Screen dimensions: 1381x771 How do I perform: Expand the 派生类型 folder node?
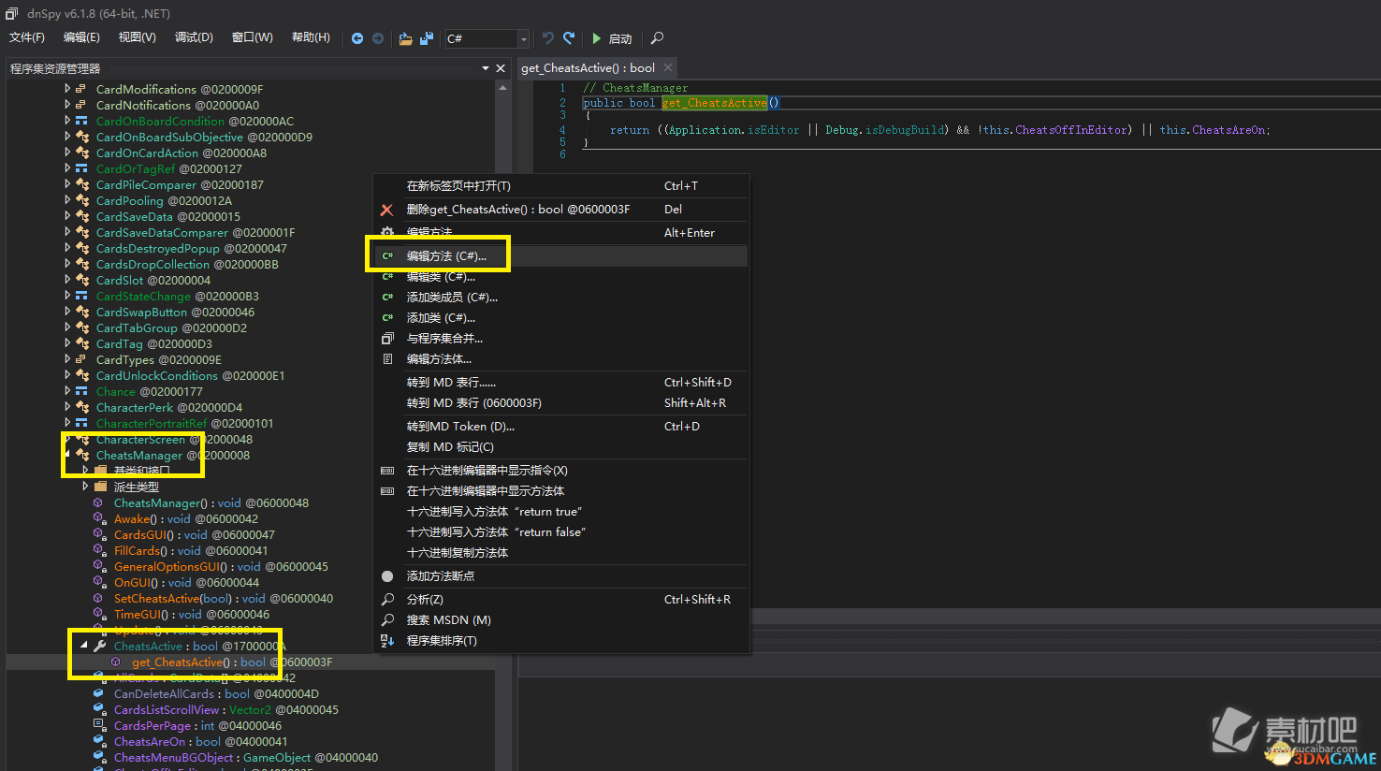click(x=85, y=487)
